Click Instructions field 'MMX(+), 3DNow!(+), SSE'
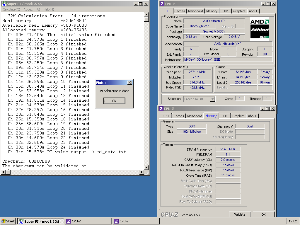The width and height of the screenshot is (300, 225). point(228,59)
